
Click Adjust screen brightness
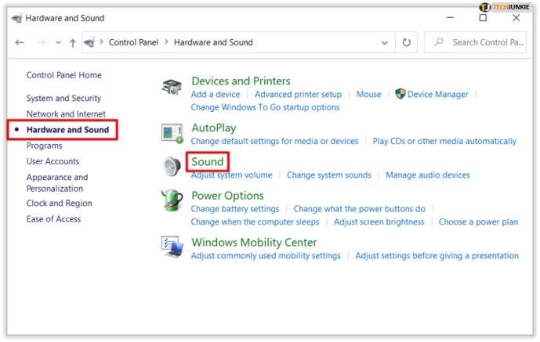point(379,221)
